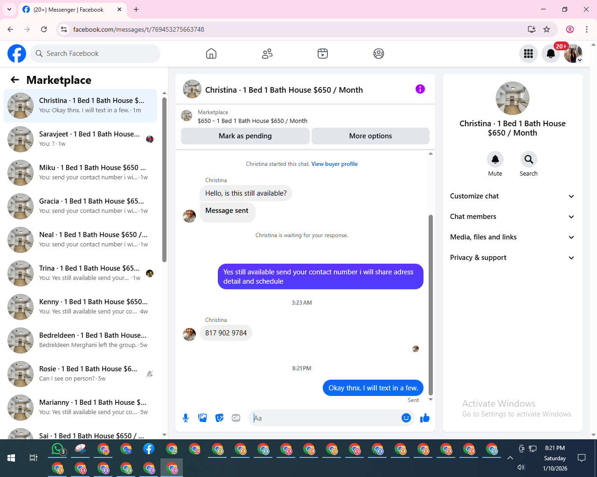Click the volume icon in system tray

(521, 468)
